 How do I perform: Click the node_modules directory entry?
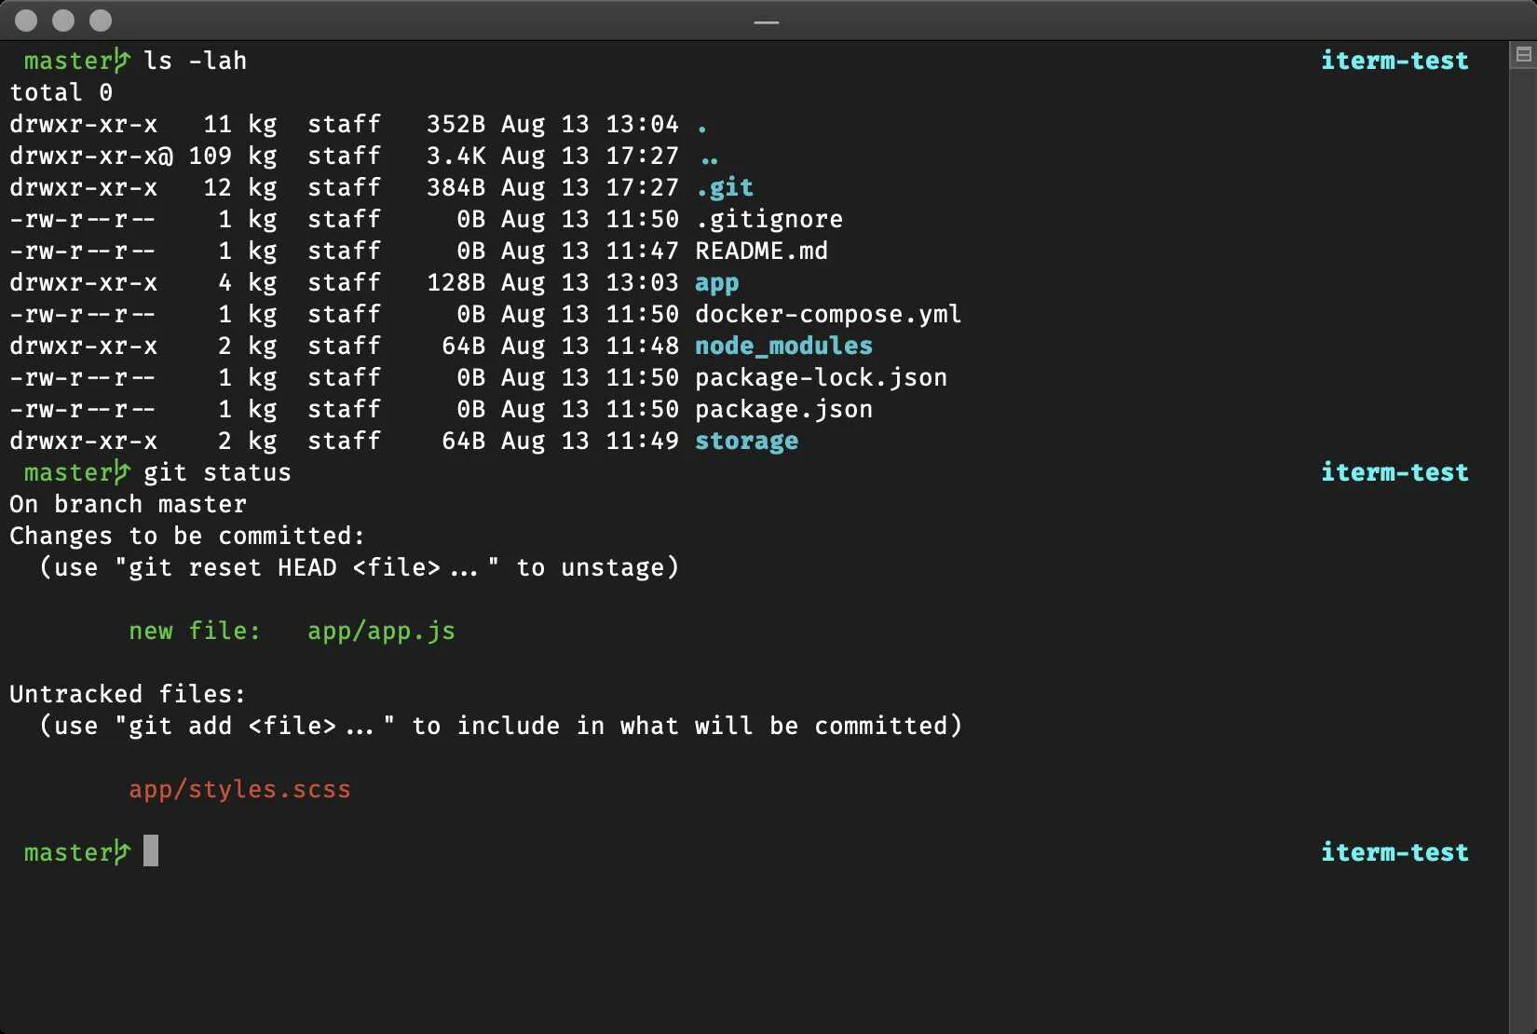pos(783,346)
